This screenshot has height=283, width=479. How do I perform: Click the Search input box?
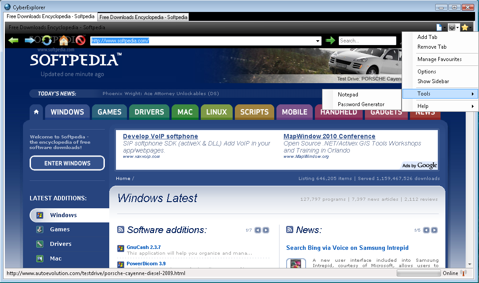coord(367,41)
